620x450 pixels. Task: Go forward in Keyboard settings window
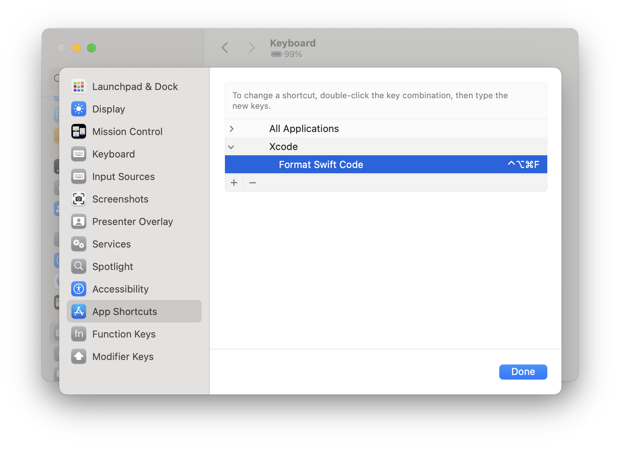click(x=252, y=48)
